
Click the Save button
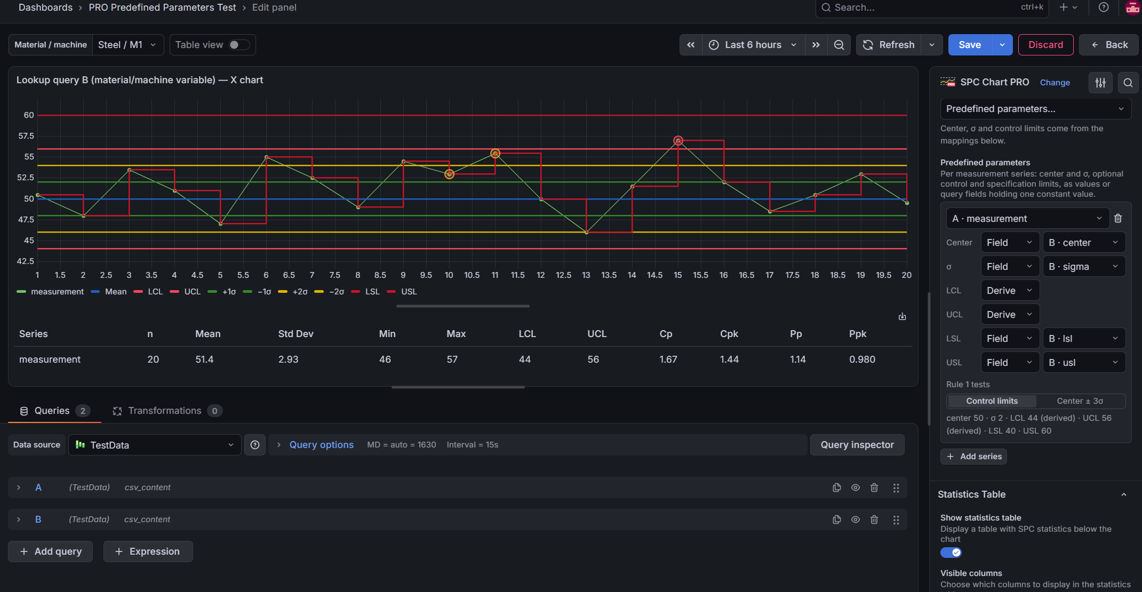970,45
